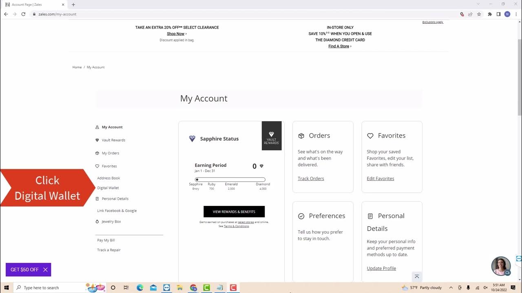Viewport: 522px width, 293px height.
Task: Select My Orders sidebar item
Action: (x=110, y=153)
